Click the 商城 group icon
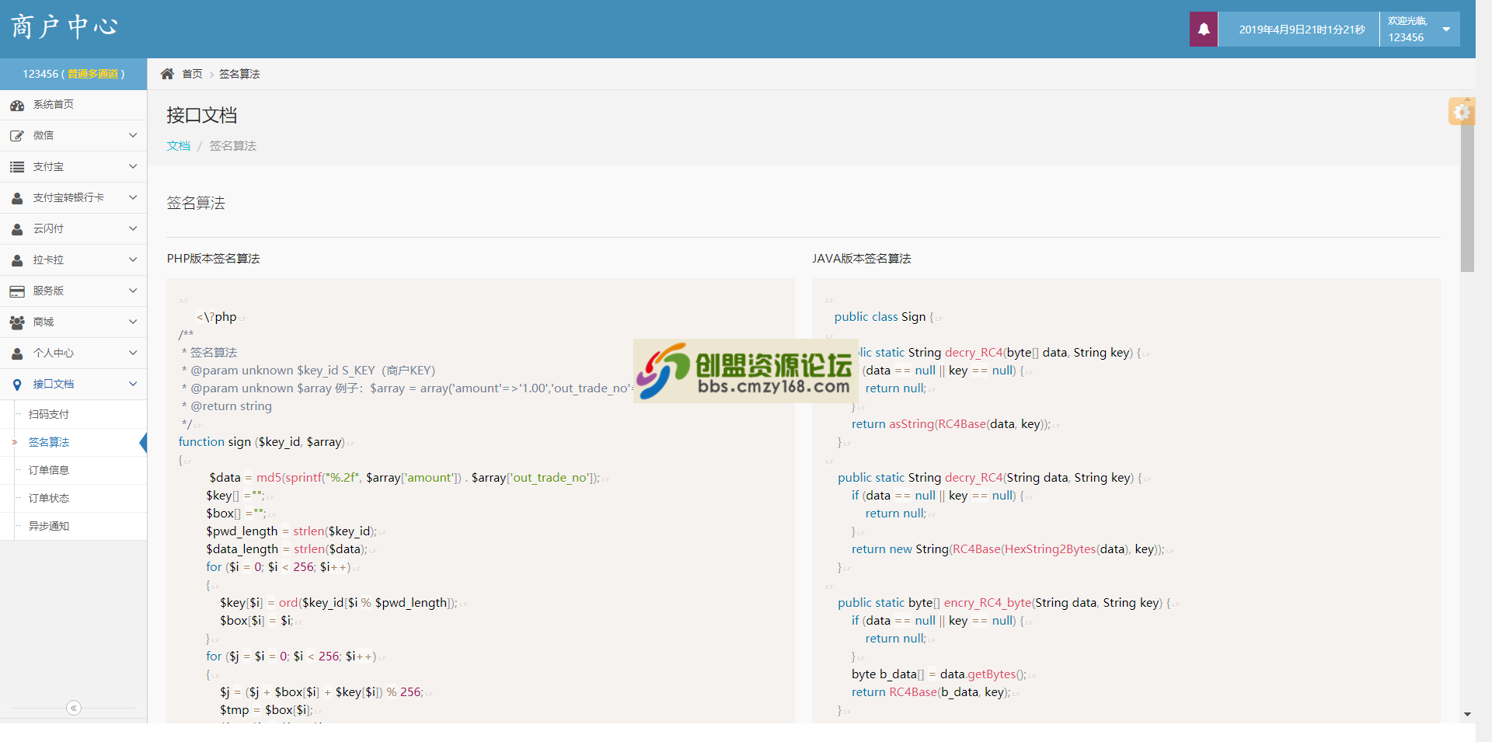This screenshot has height=742, width=1492. [x=17, y=322]
